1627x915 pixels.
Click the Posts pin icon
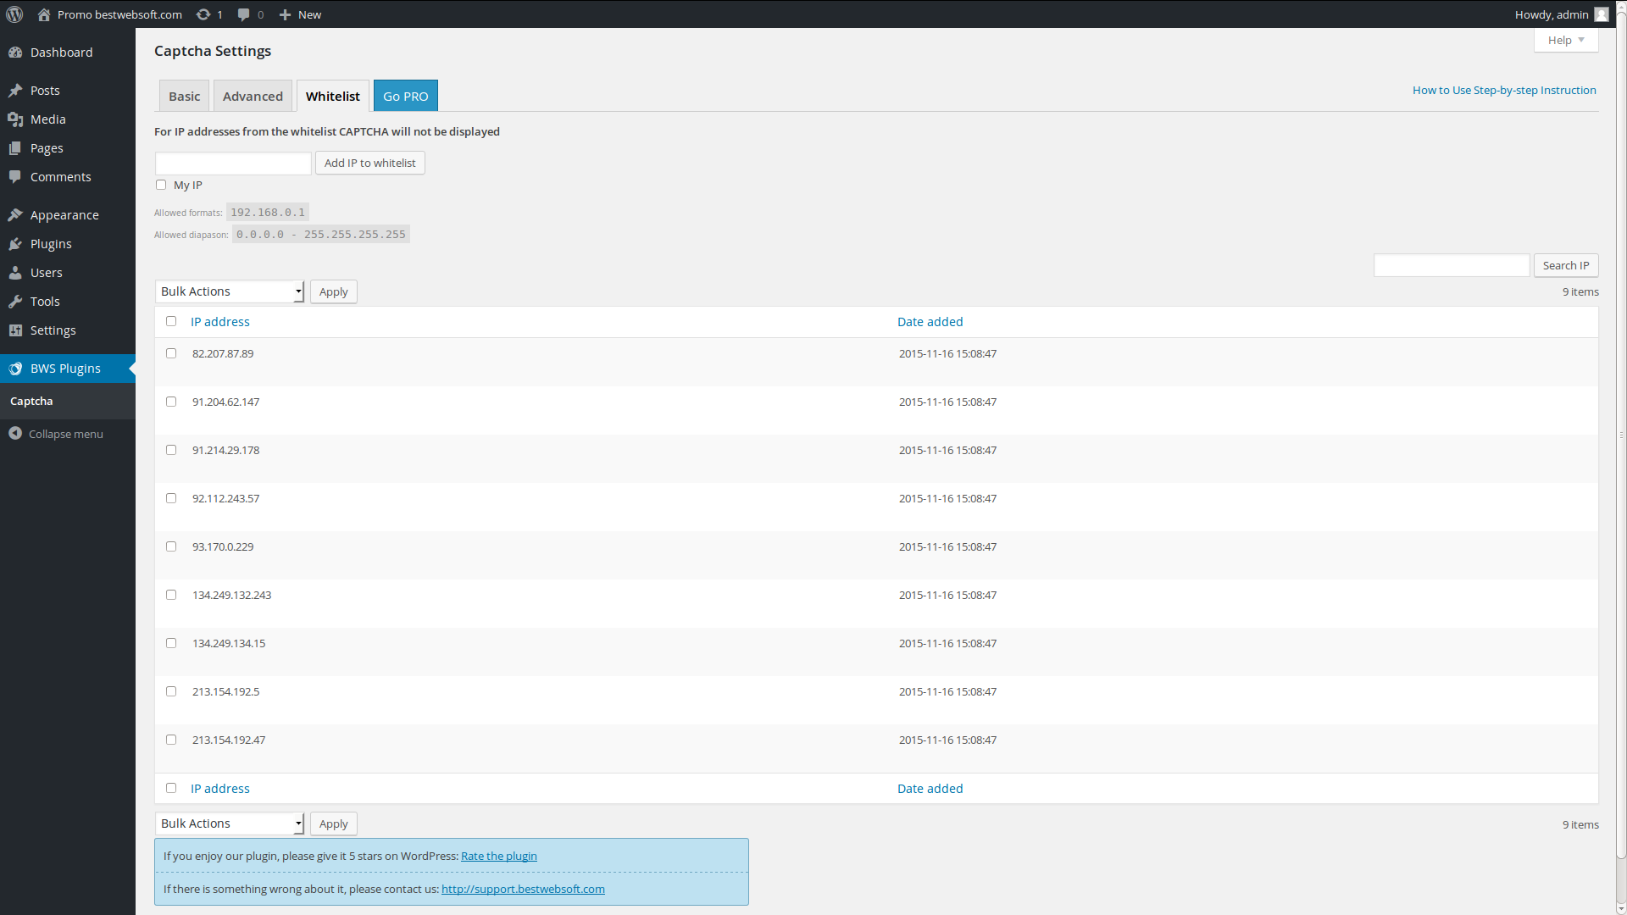(x=15, y=91)
